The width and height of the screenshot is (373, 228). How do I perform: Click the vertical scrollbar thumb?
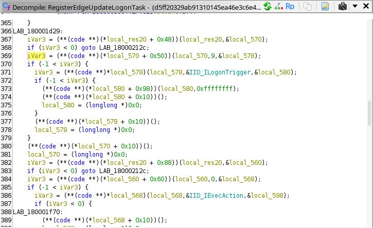(369, 113)
